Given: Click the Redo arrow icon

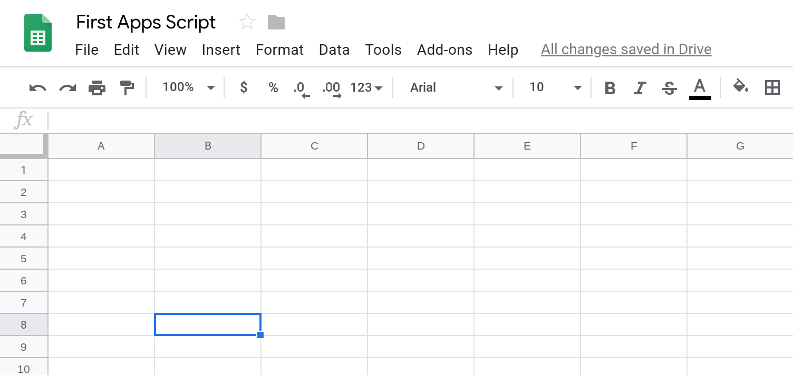Looking at the screenshot, I should [67, 87].
